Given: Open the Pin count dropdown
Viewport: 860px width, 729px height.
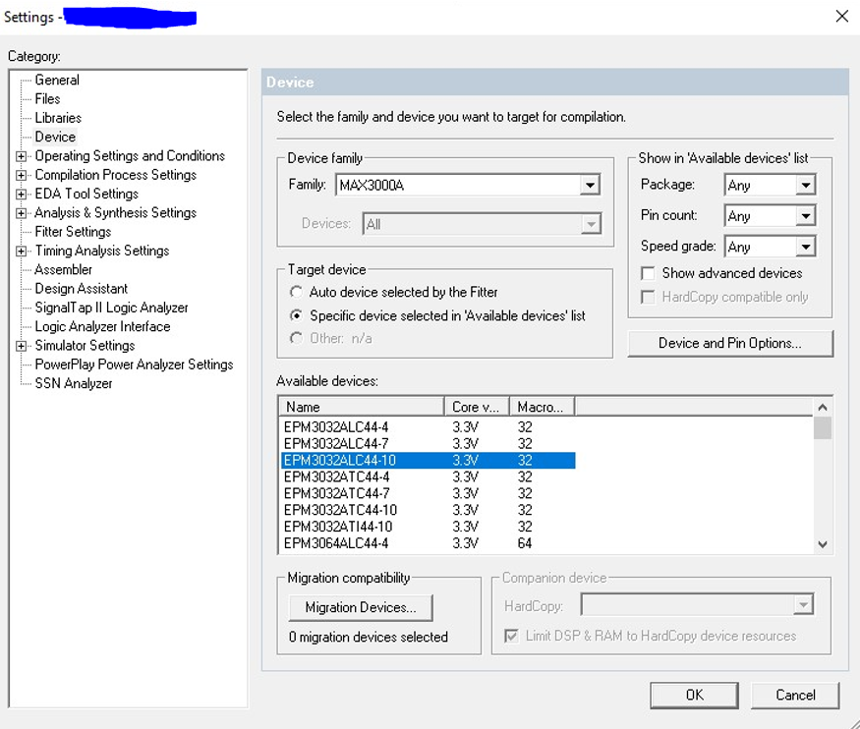Looking at the screenshot, I should click(x=770, y=216).
